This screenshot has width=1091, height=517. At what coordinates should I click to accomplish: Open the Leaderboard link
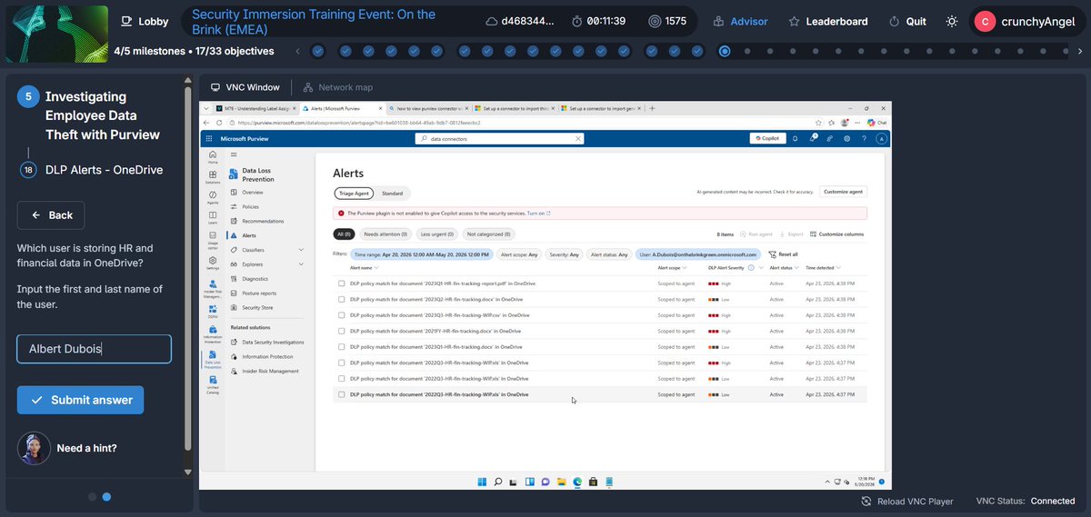[x=827, y=21]
